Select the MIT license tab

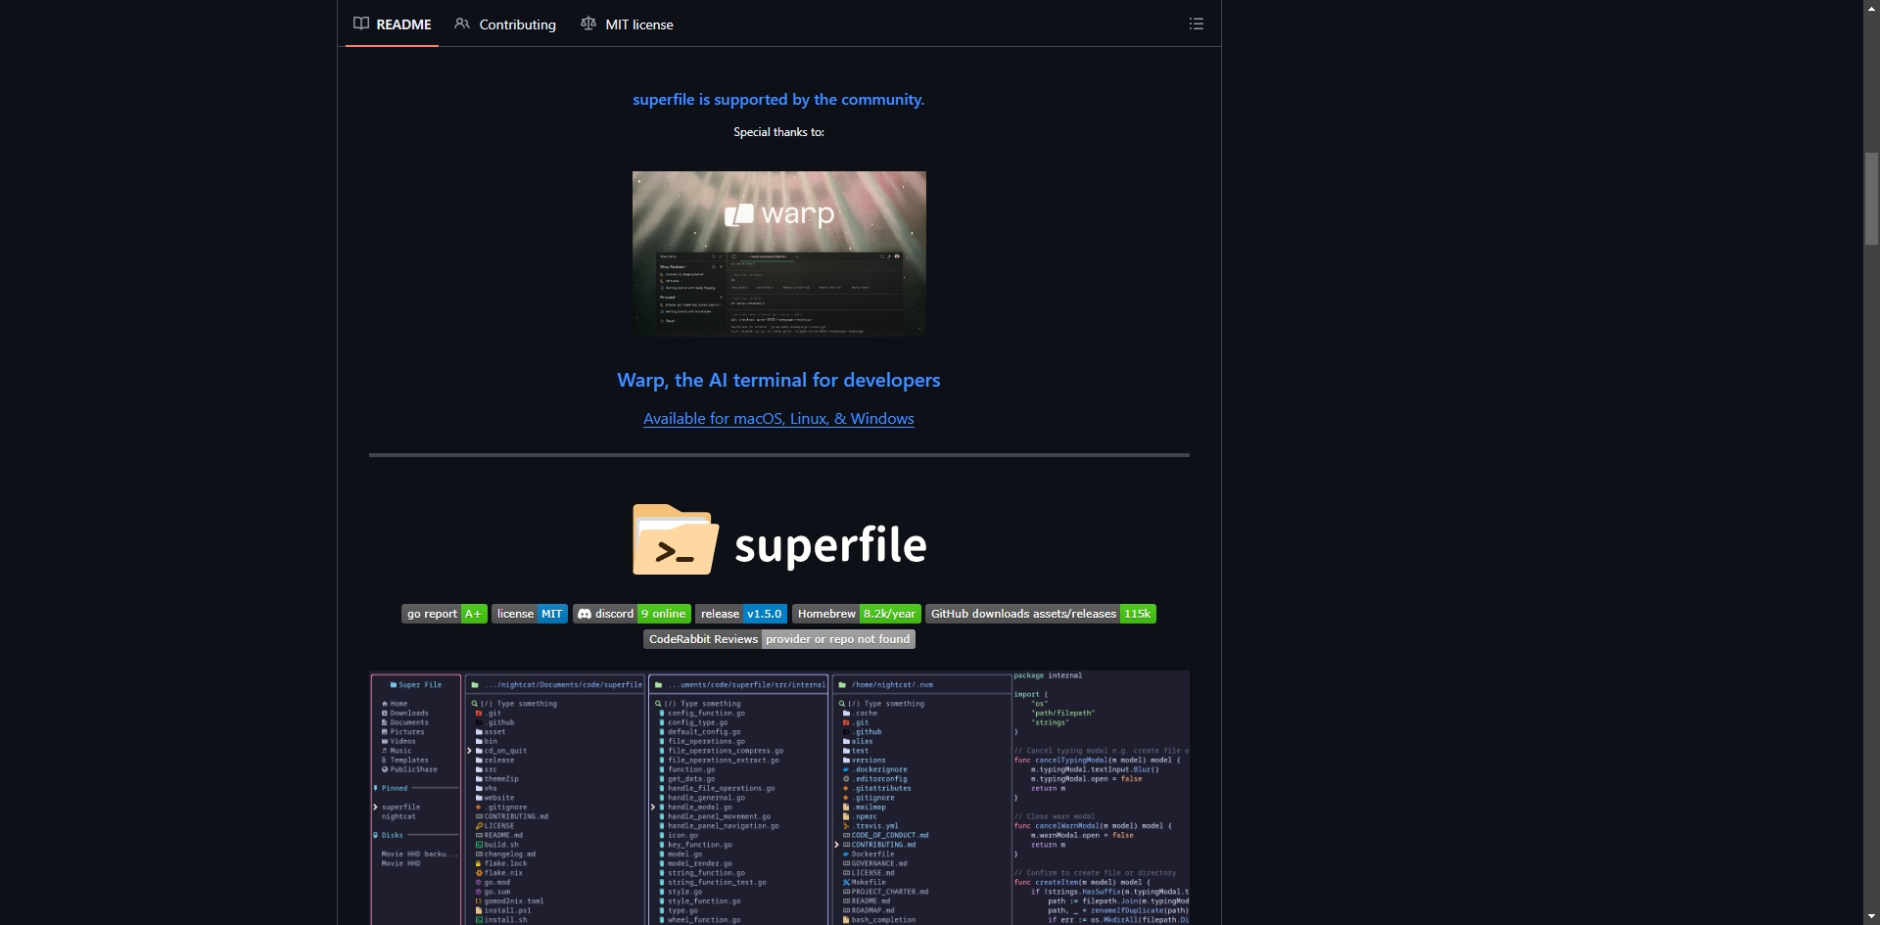(x=627, y=24)
